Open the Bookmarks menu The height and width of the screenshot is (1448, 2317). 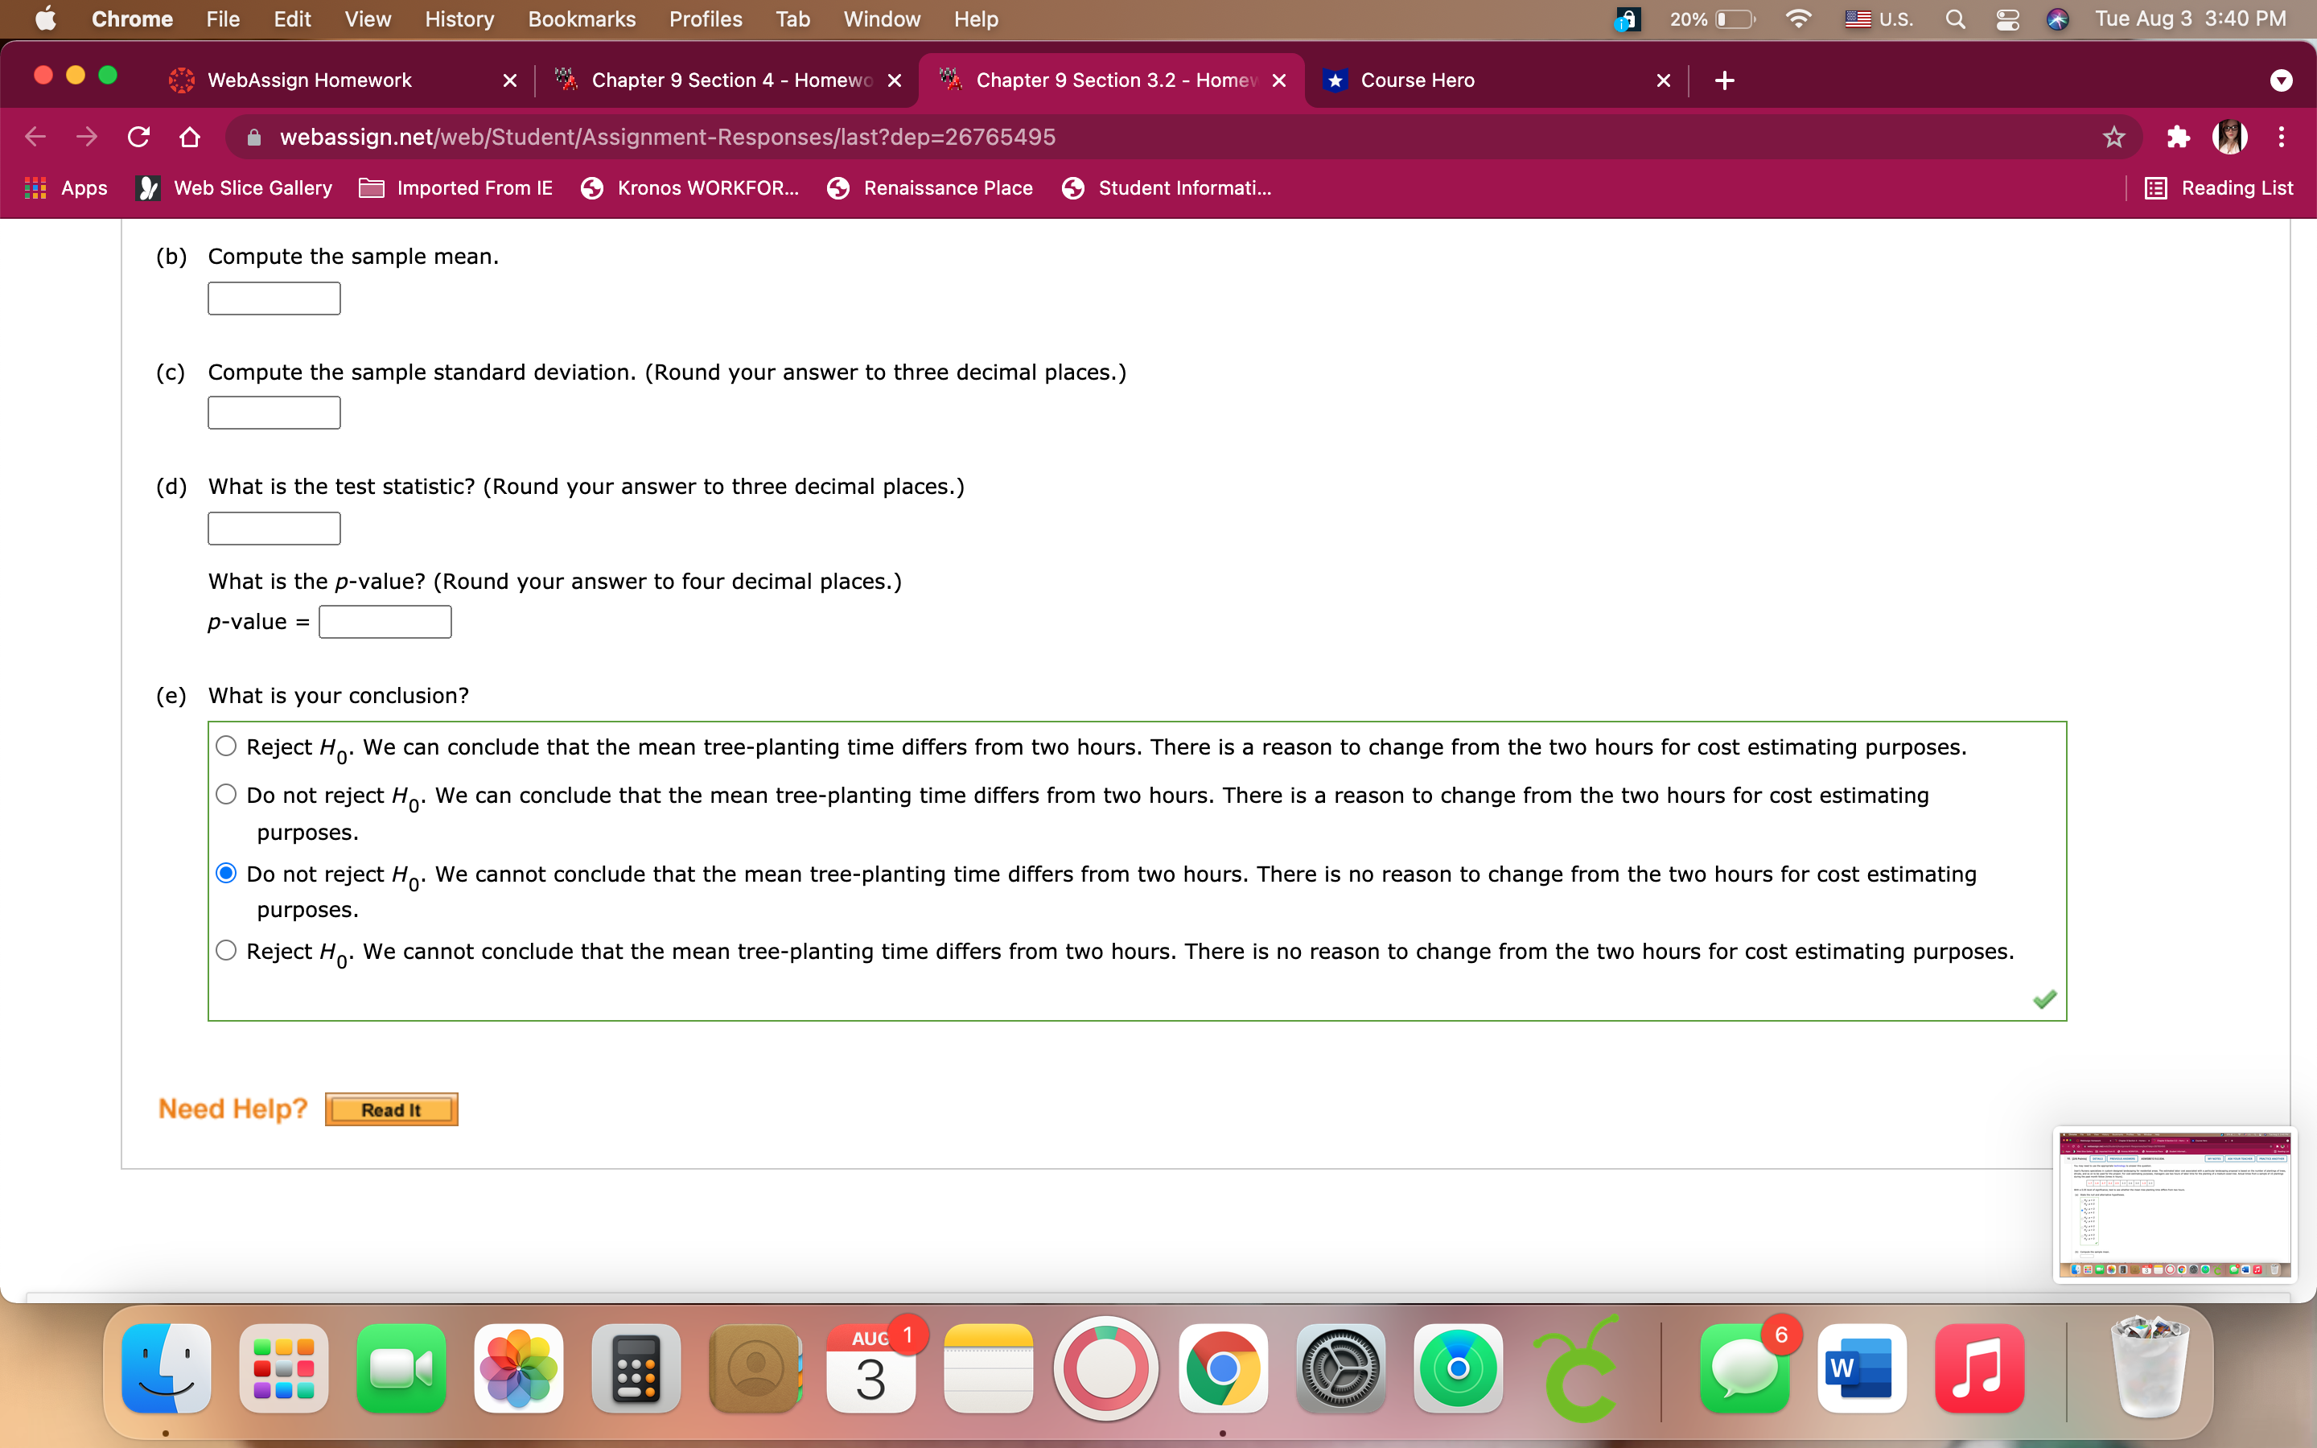(x=581, y=19)
